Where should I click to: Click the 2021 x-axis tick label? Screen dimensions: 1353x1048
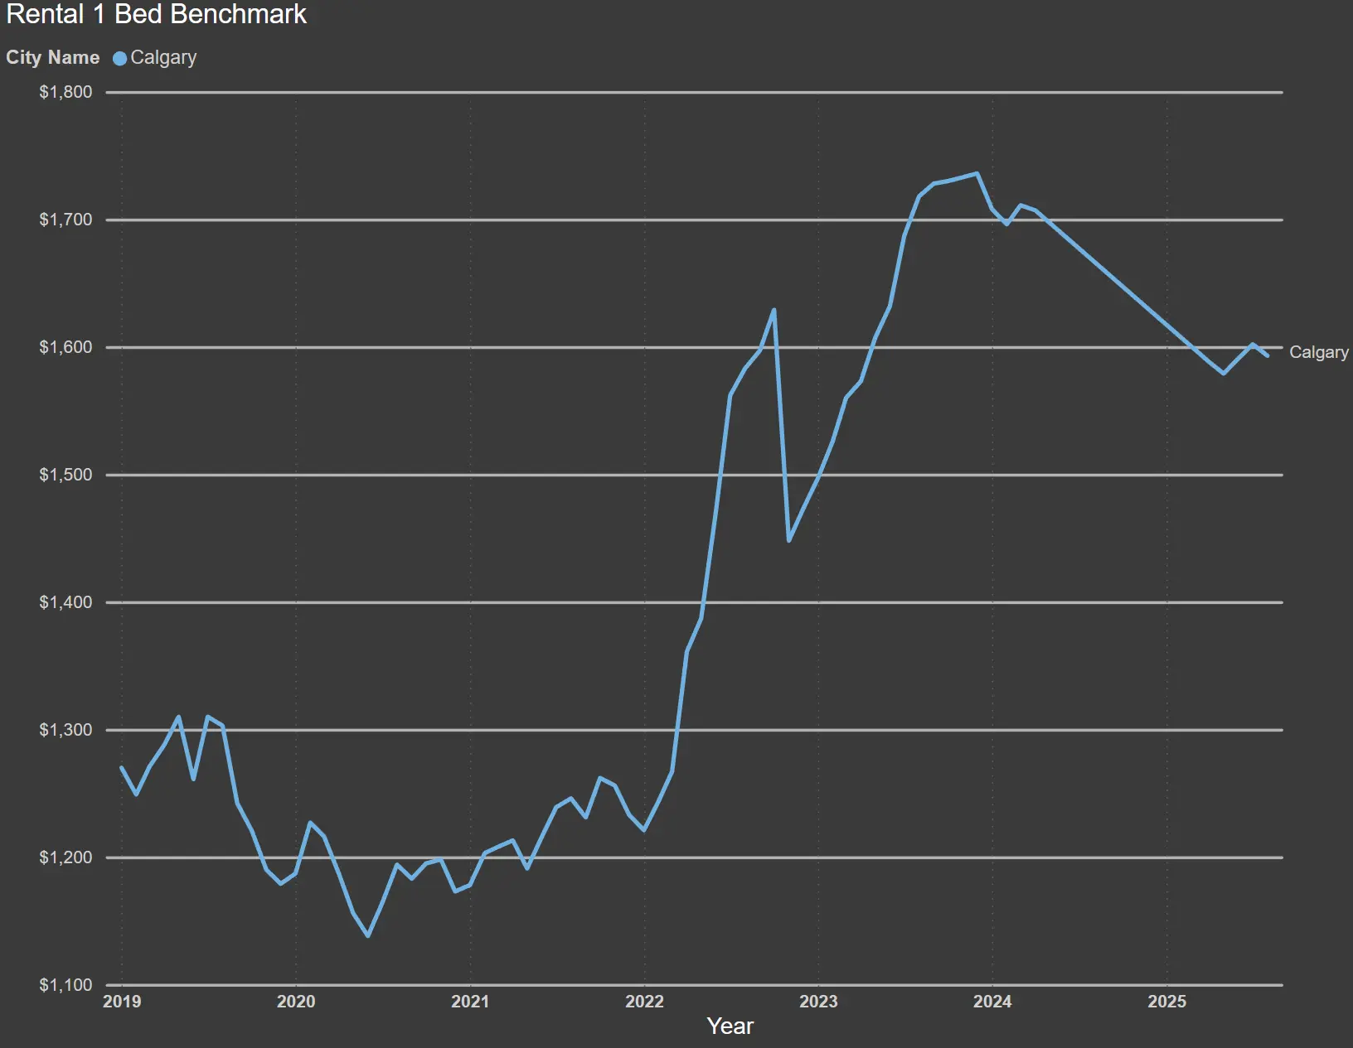[470, 1002]
